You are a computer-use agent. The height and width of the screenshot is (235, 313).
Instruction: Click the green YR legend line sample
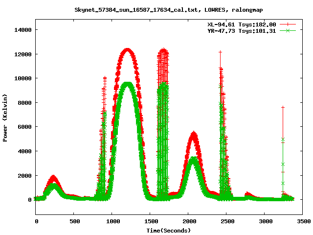288,30
